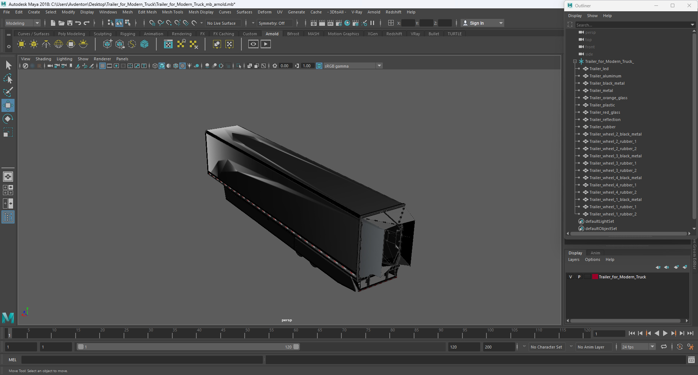Click the red color swatch of Trailer layer
This screenshot has width=698, height=375.
click(595, 277)
